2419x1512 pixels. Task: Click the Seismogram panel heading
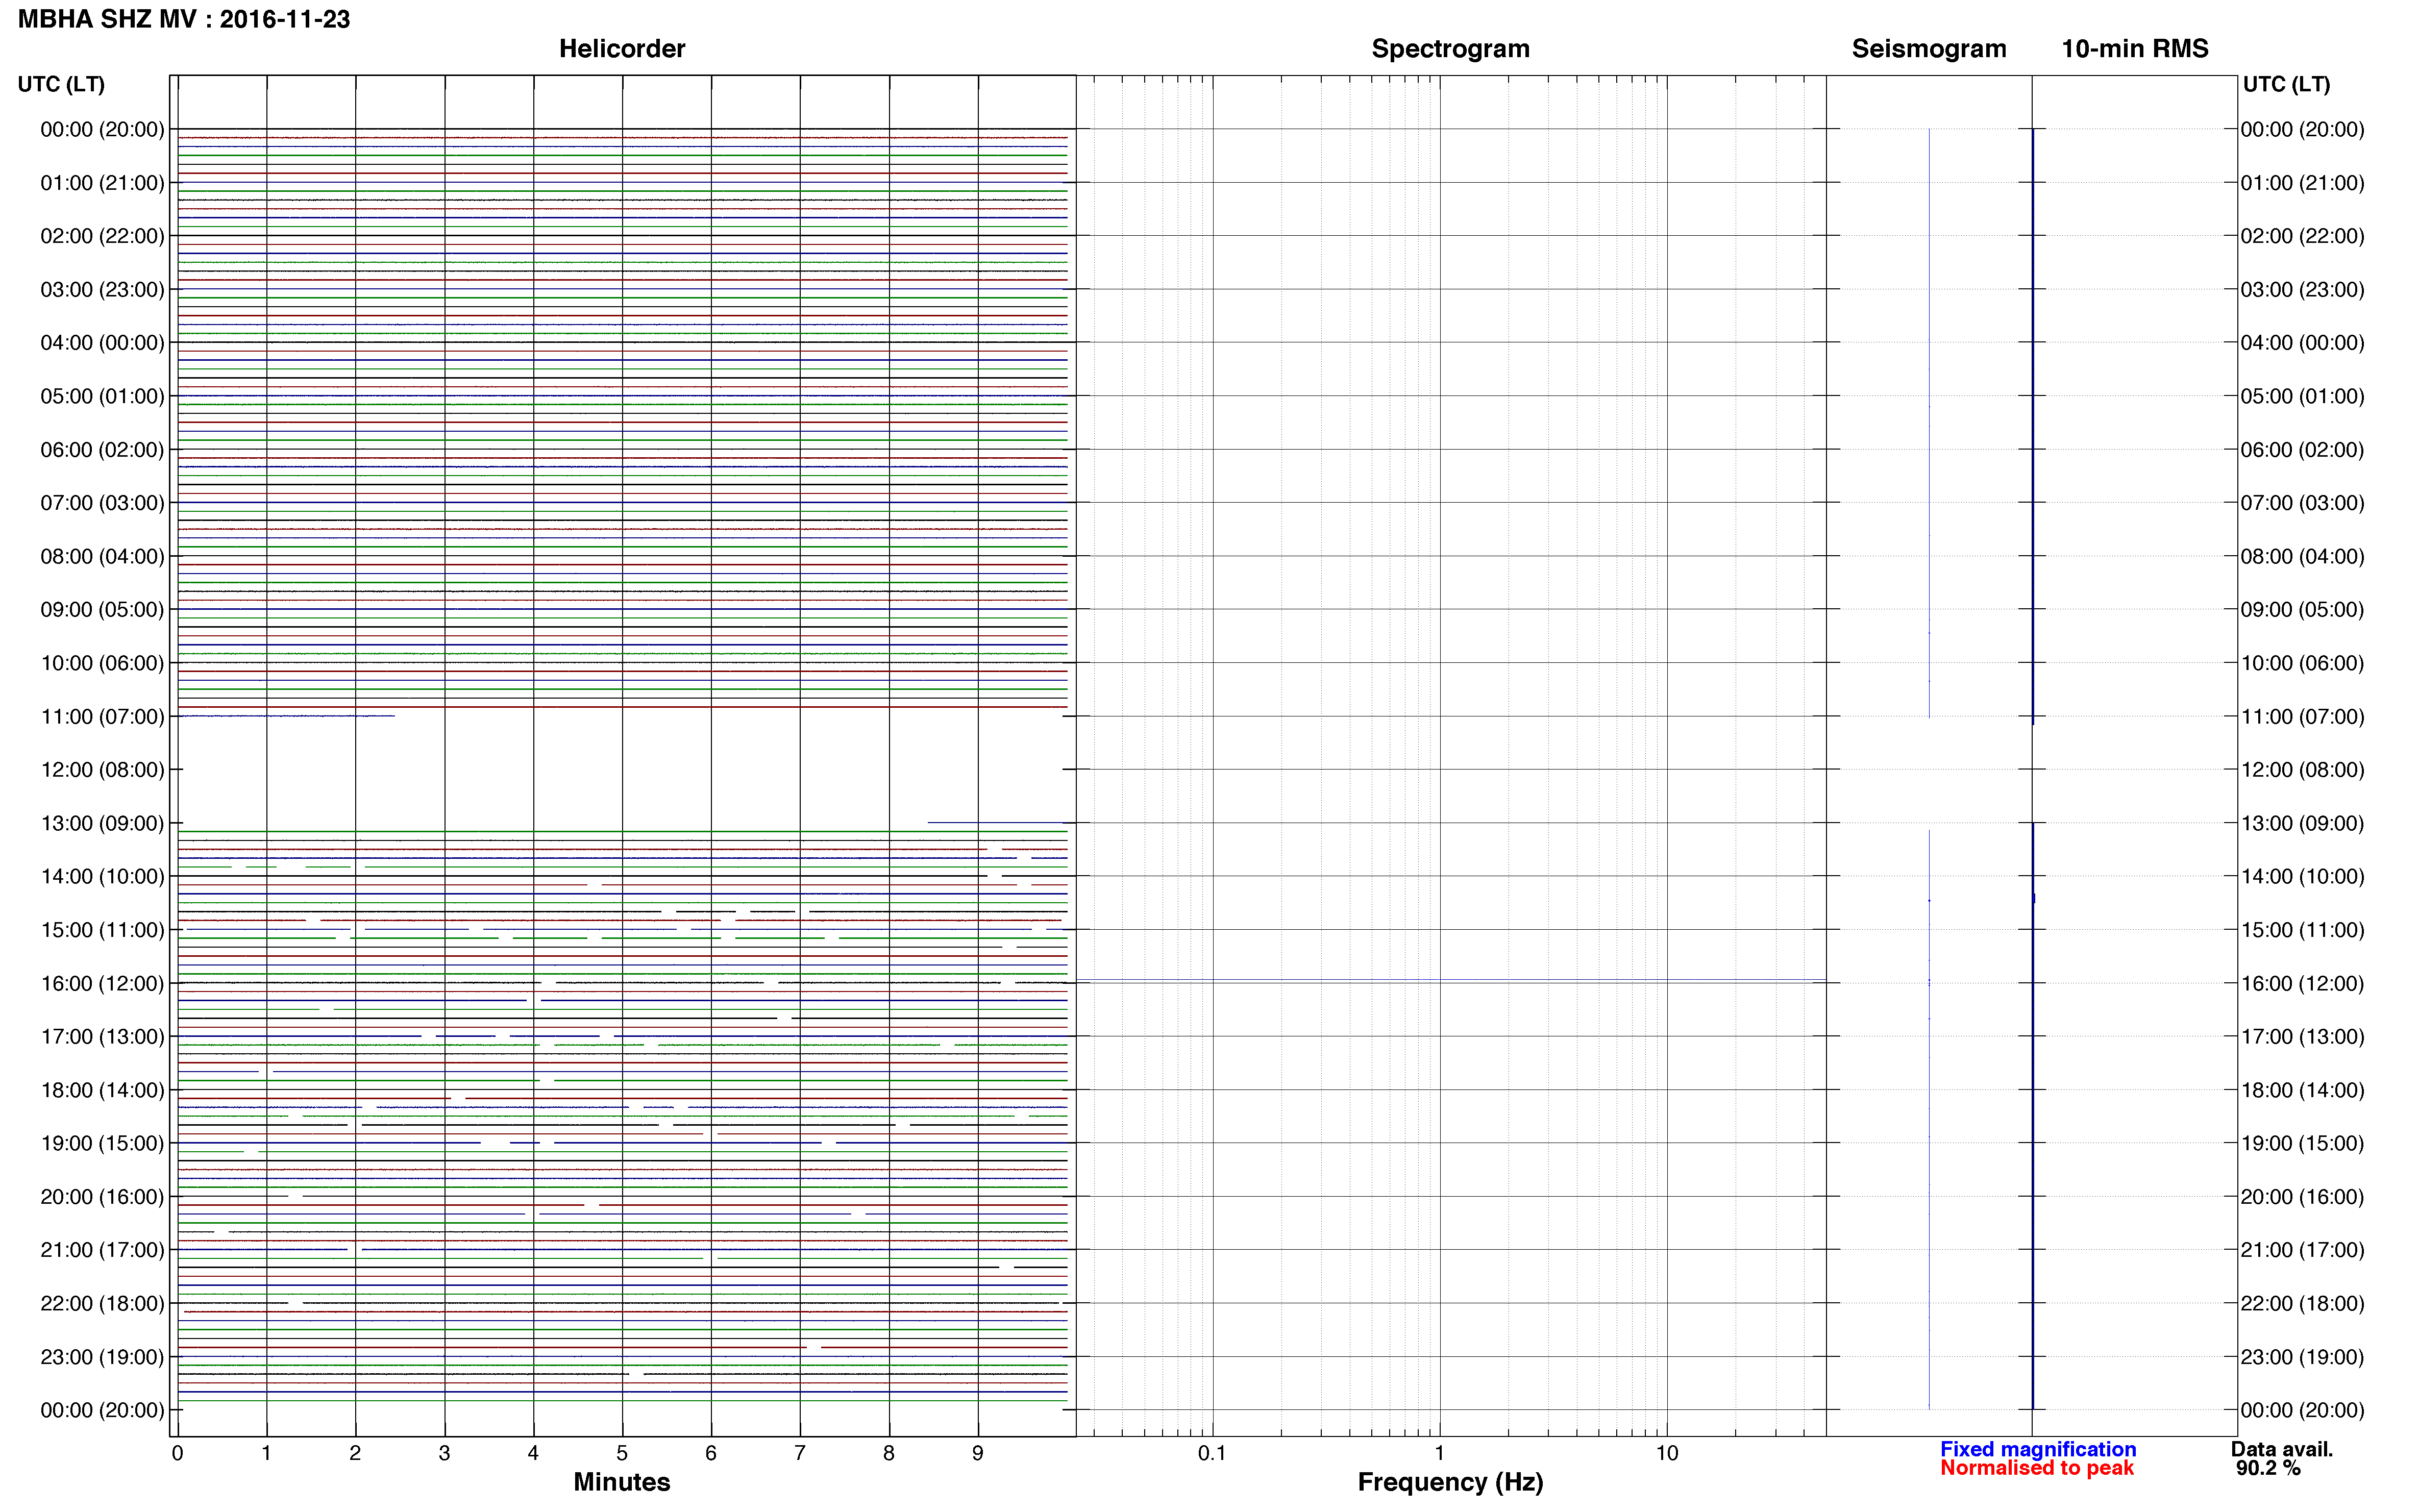coord(1929,49)
